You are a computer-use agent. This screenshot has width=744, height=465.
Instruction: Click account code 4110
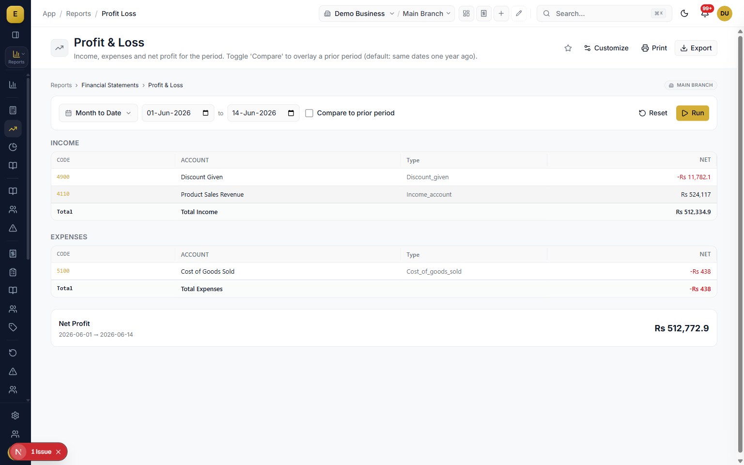tap(63, 194)
